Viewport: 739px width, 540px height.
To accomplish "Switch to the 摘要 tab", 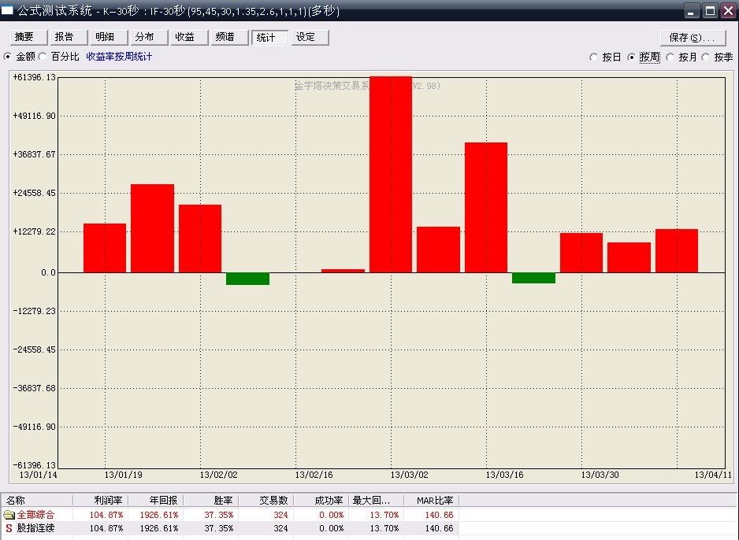I will pos(24,37).
